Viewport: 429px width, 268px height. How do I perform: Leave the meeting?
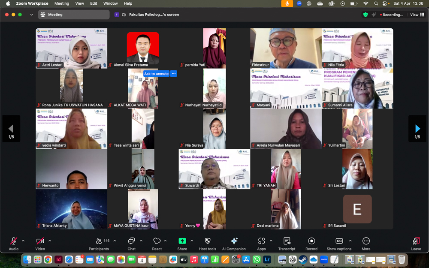pyautogui.click(x=416, y=242)
